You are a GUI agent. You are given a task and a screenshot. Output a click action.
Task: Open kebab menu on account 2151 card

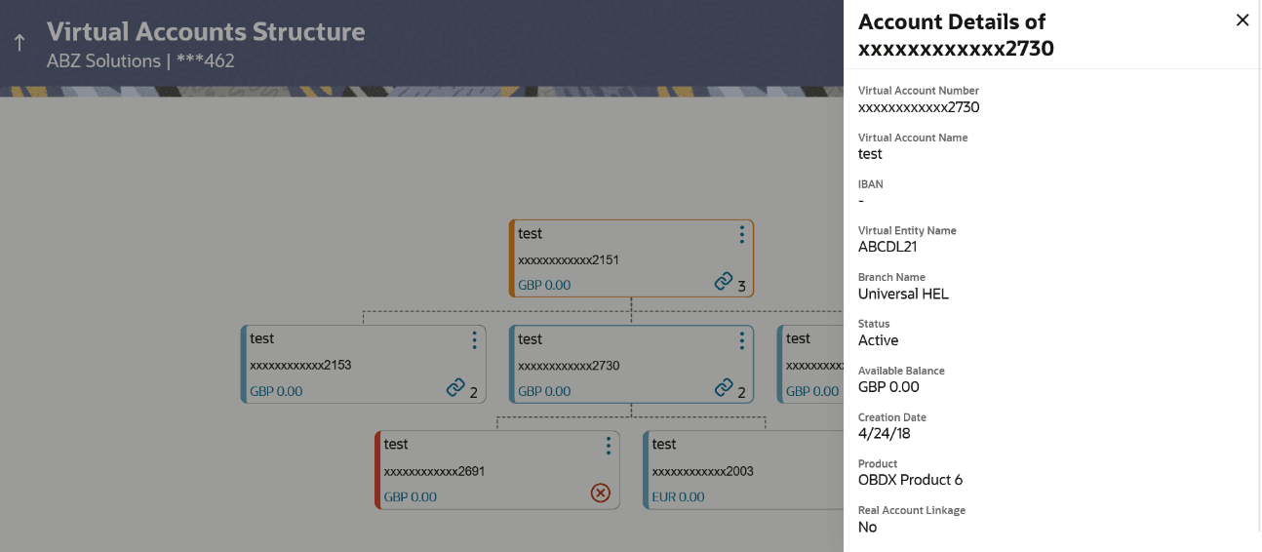741,234
